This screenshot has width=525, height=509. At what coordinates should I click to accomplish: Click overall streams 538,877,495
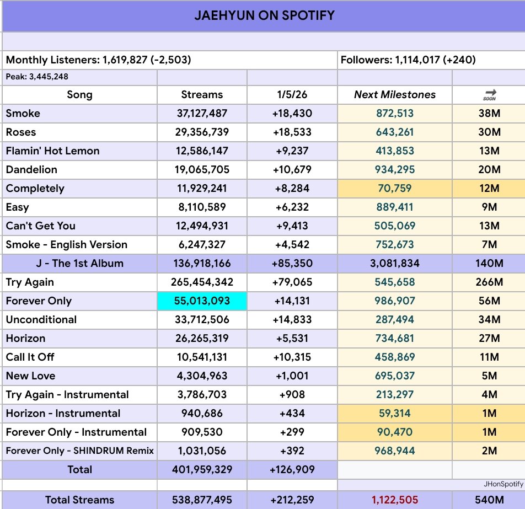(202, 500)
